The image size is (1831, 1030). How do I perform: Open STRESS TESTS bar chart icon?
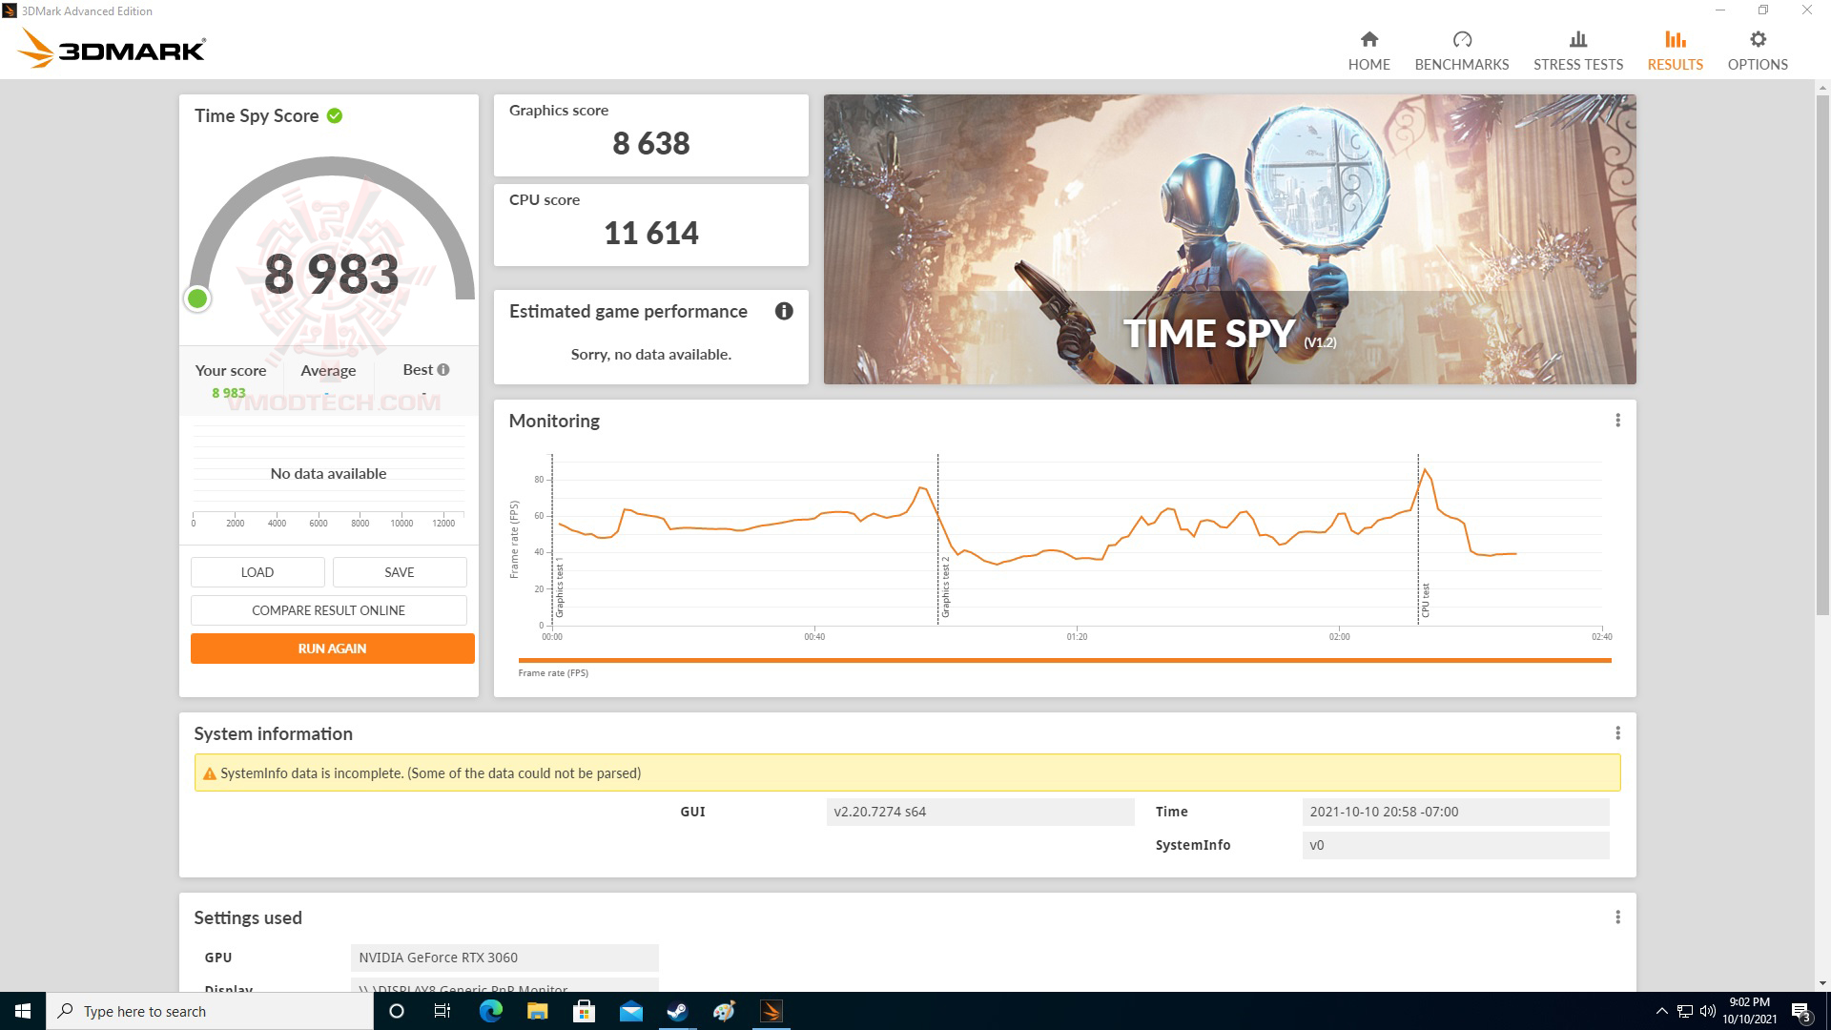[1577, 39]
